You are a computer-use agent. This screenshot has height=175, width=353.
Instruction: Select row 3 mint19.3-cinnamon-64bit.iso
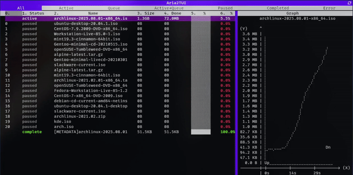[120, 39]
